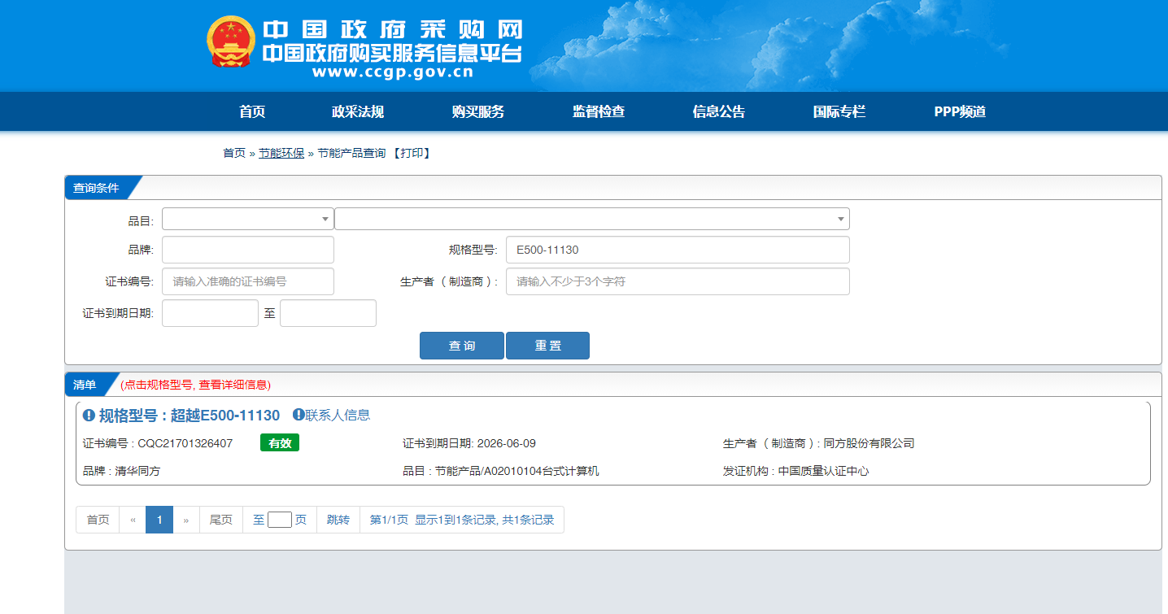Click the 发证机构 : 中国质量认证中心 text

796,471
